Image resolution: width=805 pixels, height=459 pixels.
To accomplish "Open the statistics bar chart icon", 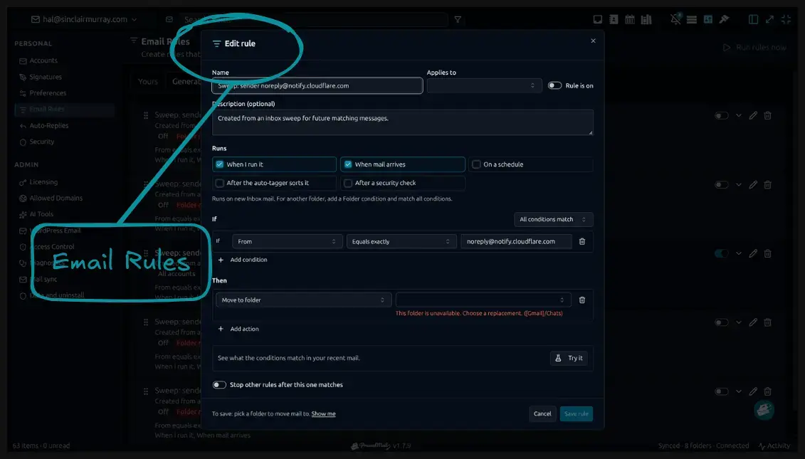I will coord(646,19).
